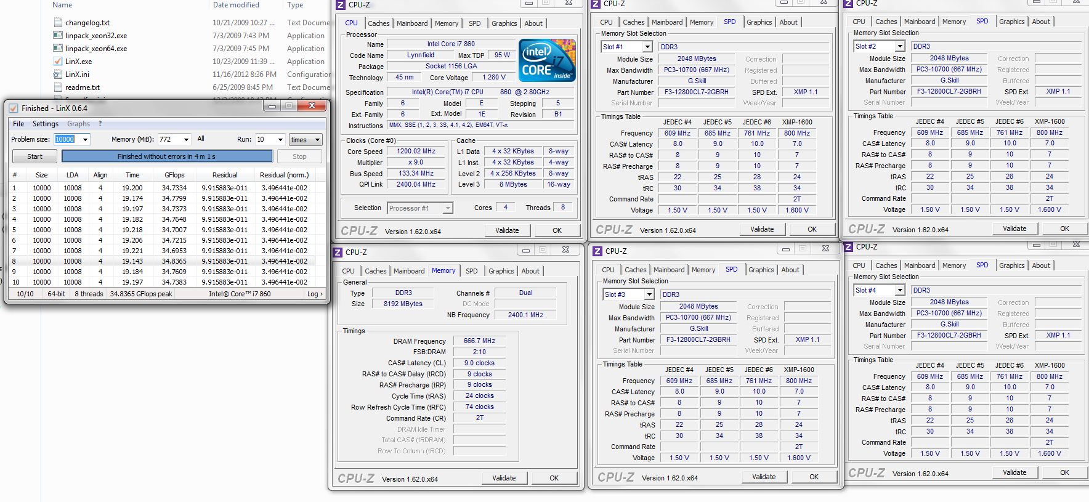Open the changelog.txt file icon

(57, 23)
